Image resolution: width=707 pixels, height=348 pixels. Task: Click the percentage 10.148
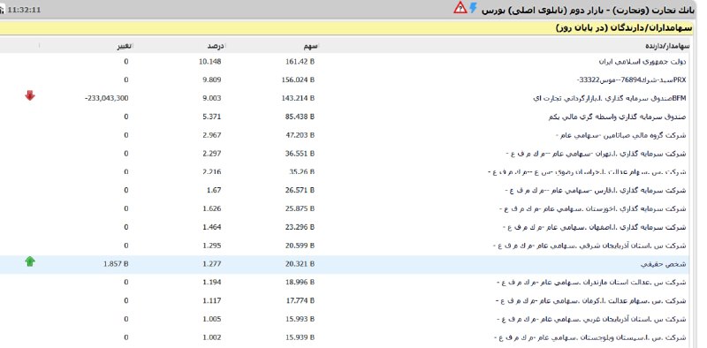210,62
